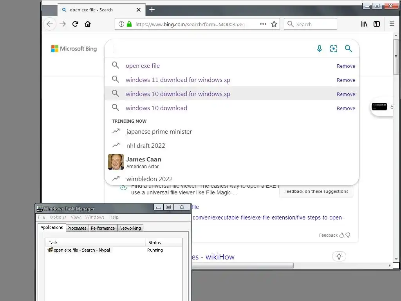The height and width of the screenshot is (301, 401).
Task: Click the Microsoft Bing logo
Action: 74,49
